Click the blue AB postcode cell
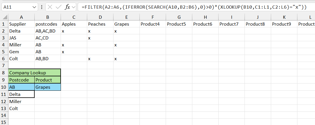 click(21, 87)
